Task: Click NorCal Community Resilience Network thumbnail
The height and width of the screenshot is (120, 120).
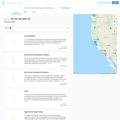Action: pos(14,60)
